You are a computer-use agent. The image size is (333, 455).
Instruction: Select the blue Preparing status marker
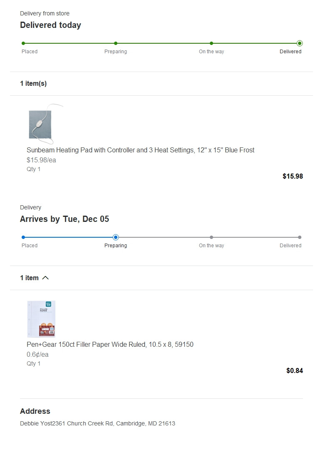click(x=116, y=237)
